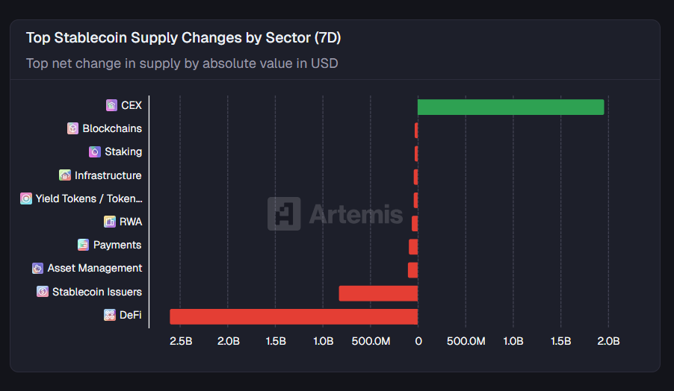
Task: Click the Stablecoin Issuers label
Action: coord(97,292)
